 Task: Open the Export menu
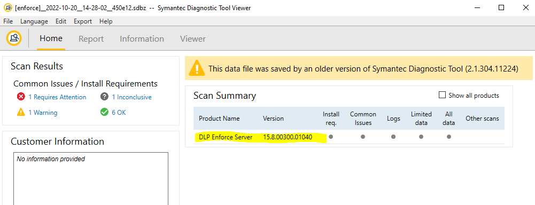(83, 21)
